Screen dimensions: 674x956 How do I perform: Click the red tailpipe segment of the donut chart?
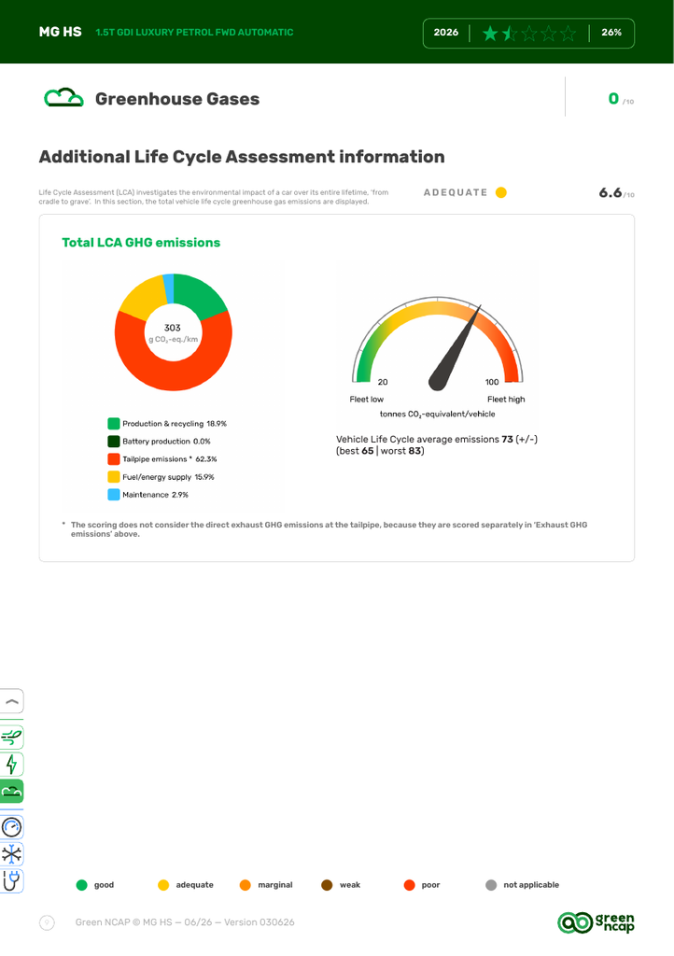174,375
